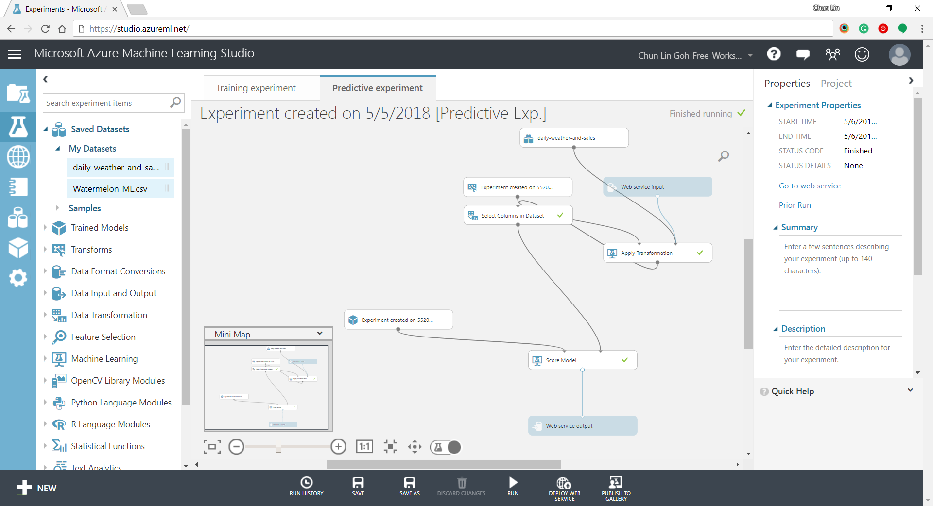Collapse the Summary section in Properties

pos(776,228)
